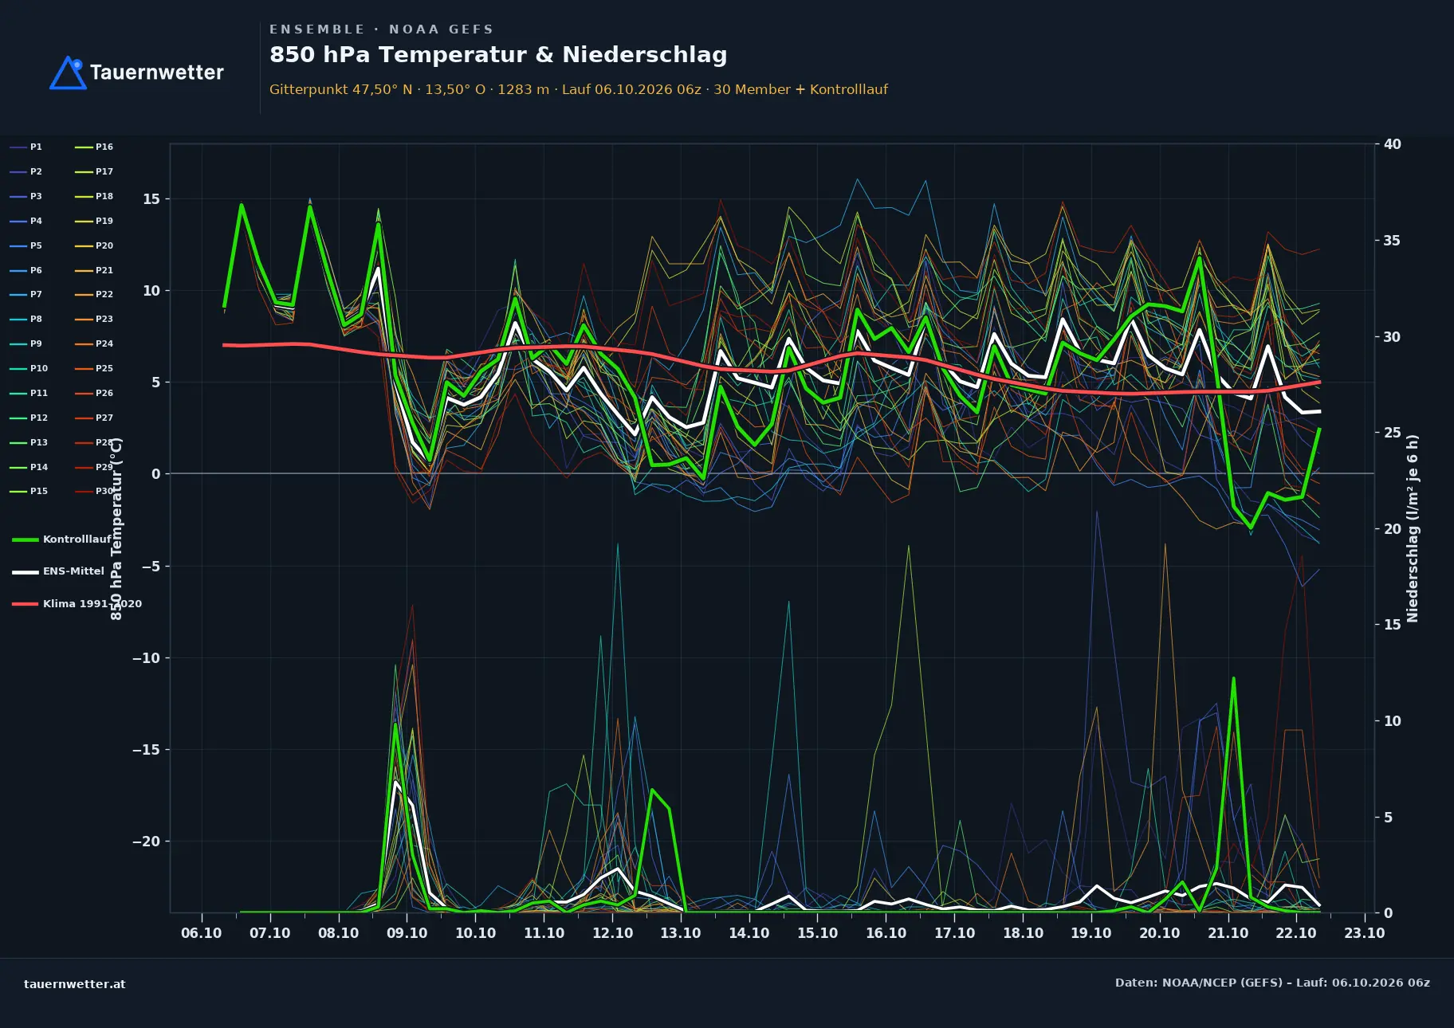Click the P17 legend entry
Screen dimensions: 1454x1028
point(94,171)
